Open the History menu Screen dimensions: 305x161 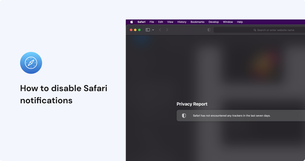coord(182,22)
